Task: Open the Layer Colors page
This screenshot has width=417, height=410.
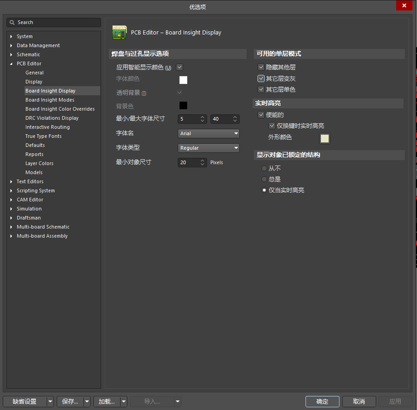Action: [x=39, y=163]
